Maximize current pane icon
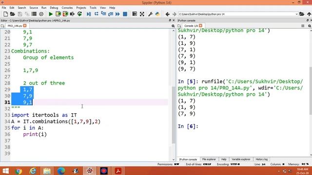The height and width of the screenshot is (175, 312). (x=135, y=14)
